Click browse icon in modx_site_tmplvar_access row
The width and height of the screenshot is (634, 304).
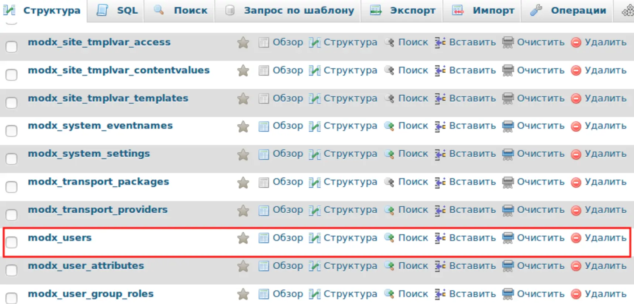point(263,43)
